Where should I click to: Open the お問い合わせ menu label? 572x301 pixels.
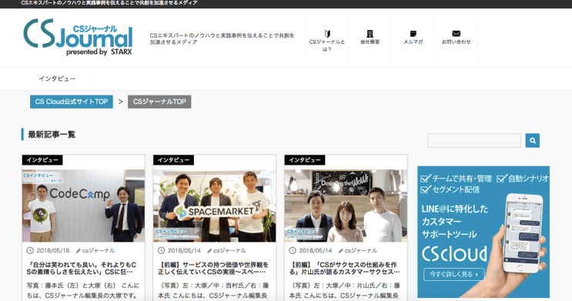pos(456,42)
